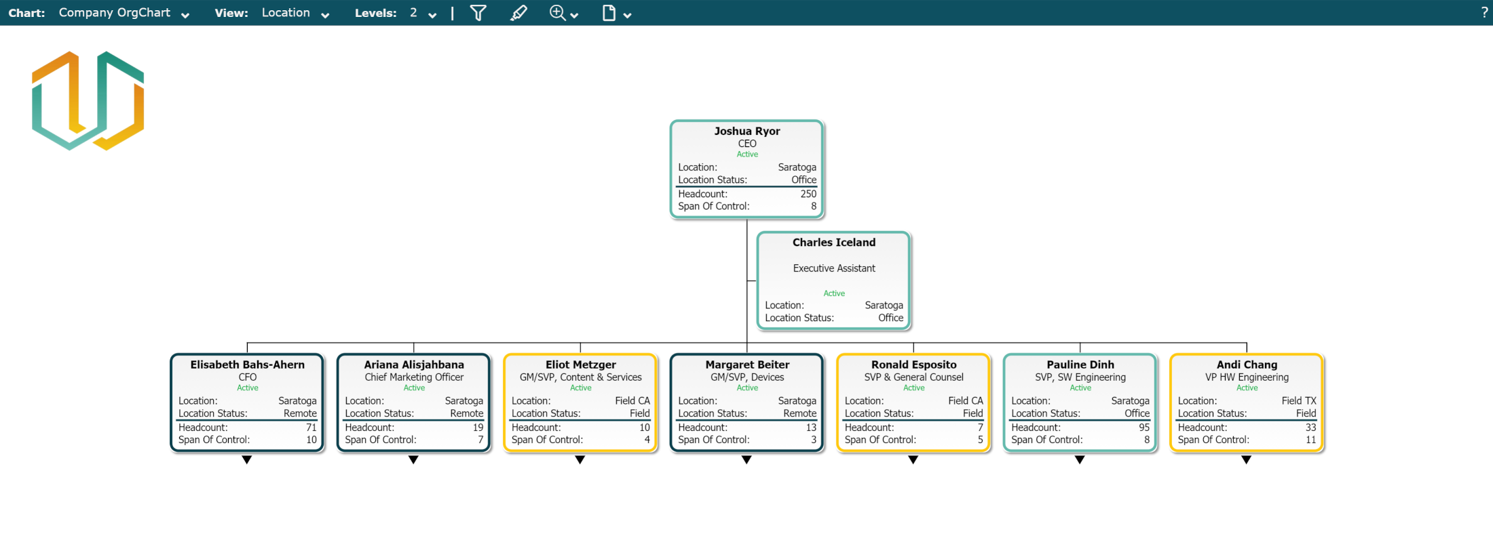1493x540 pixels.
Task: Click the zoom magnifier icon
Action: [557, 13]
